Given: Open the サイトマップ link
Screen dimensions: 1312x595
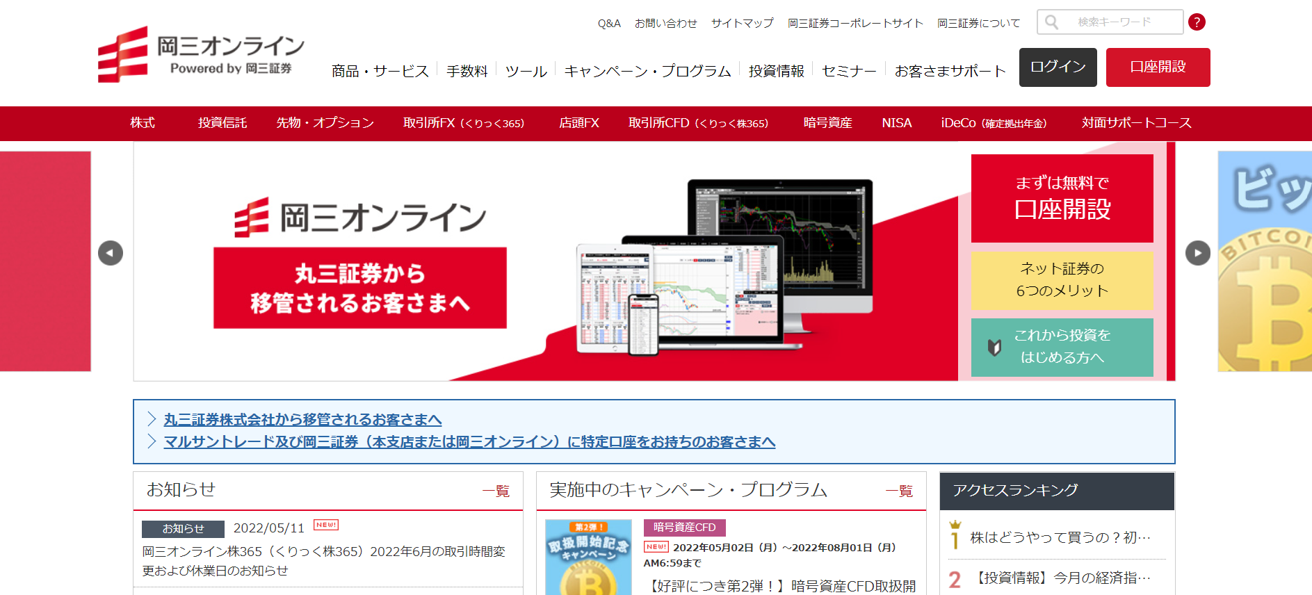Looking at the screenshot, I should pos(742,24).
